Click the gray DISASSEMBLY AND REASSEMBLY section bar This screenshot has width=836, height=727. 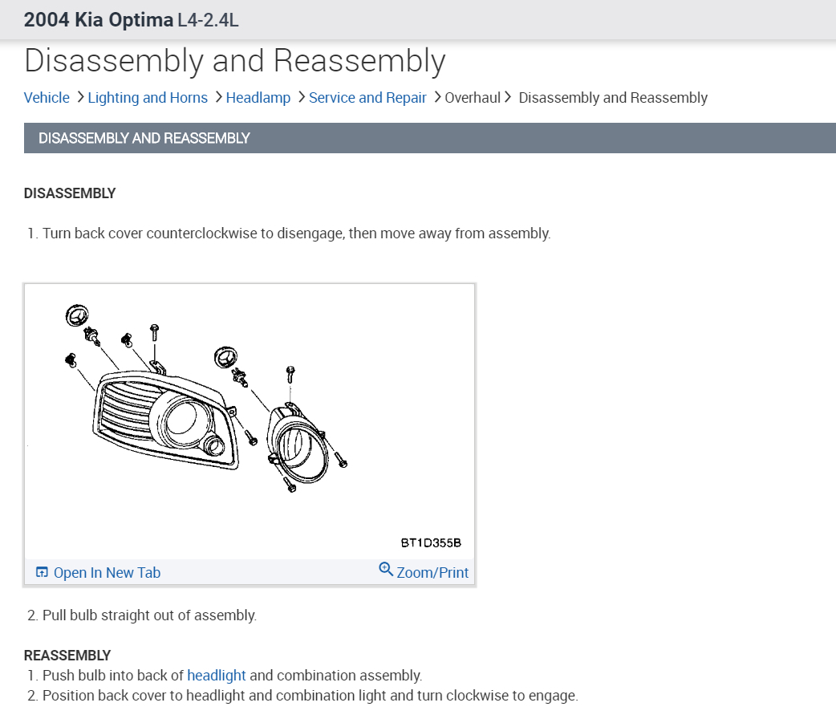coord(430,138)
